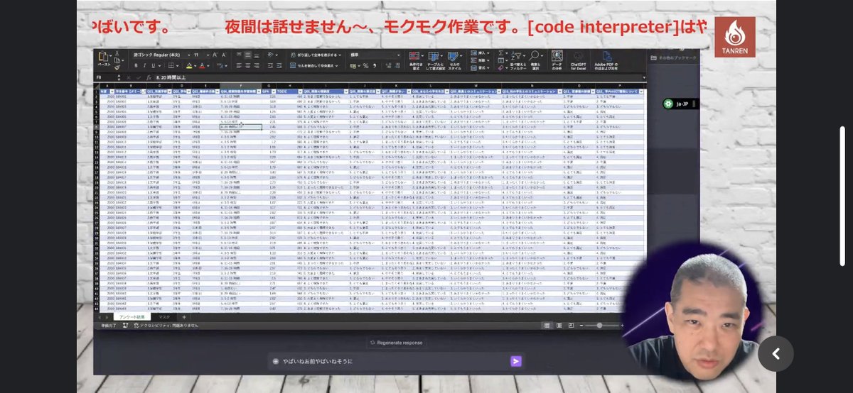This screenshot has width=853, height=393.
Task: Decrease font size with small A
Action: tap(224, 55)
